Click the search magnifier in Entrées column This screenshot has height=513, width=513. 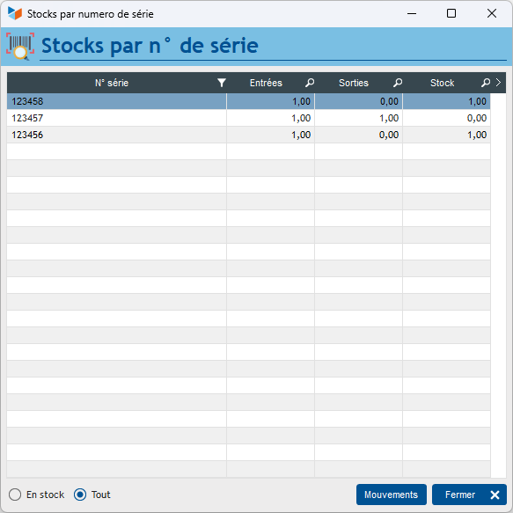pyautogui.click(x=310, y=83)
